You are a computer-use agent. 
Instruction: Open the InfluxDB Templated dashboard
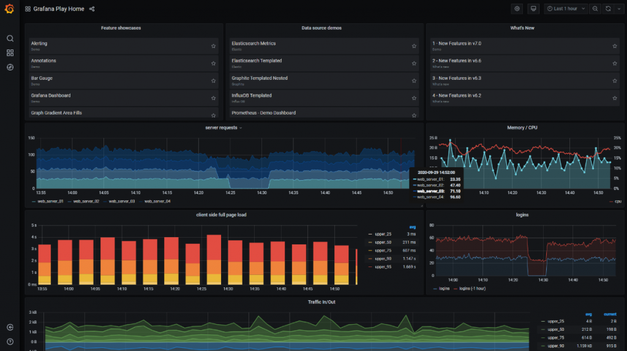pos(252,96)
